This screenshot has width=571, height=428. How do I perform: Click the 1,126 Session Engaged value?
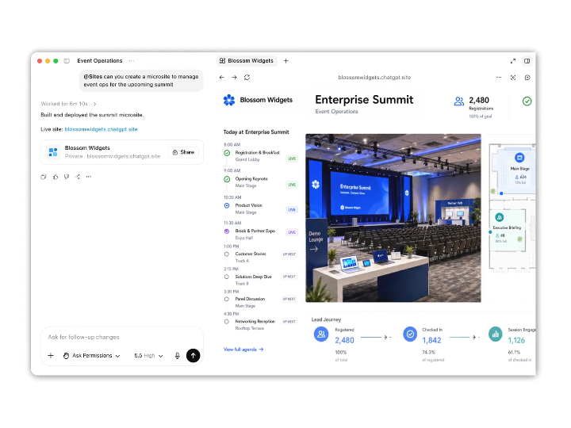516,340
